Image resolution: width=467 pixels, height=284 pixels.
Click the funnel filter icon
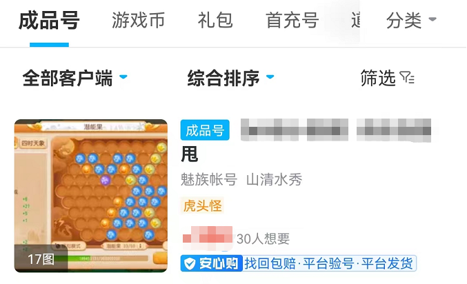click(407, 78)
